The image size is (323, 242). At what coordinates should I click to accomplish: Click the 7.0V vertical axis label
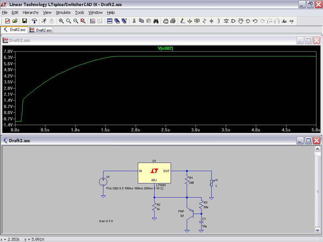pos(8,52)
